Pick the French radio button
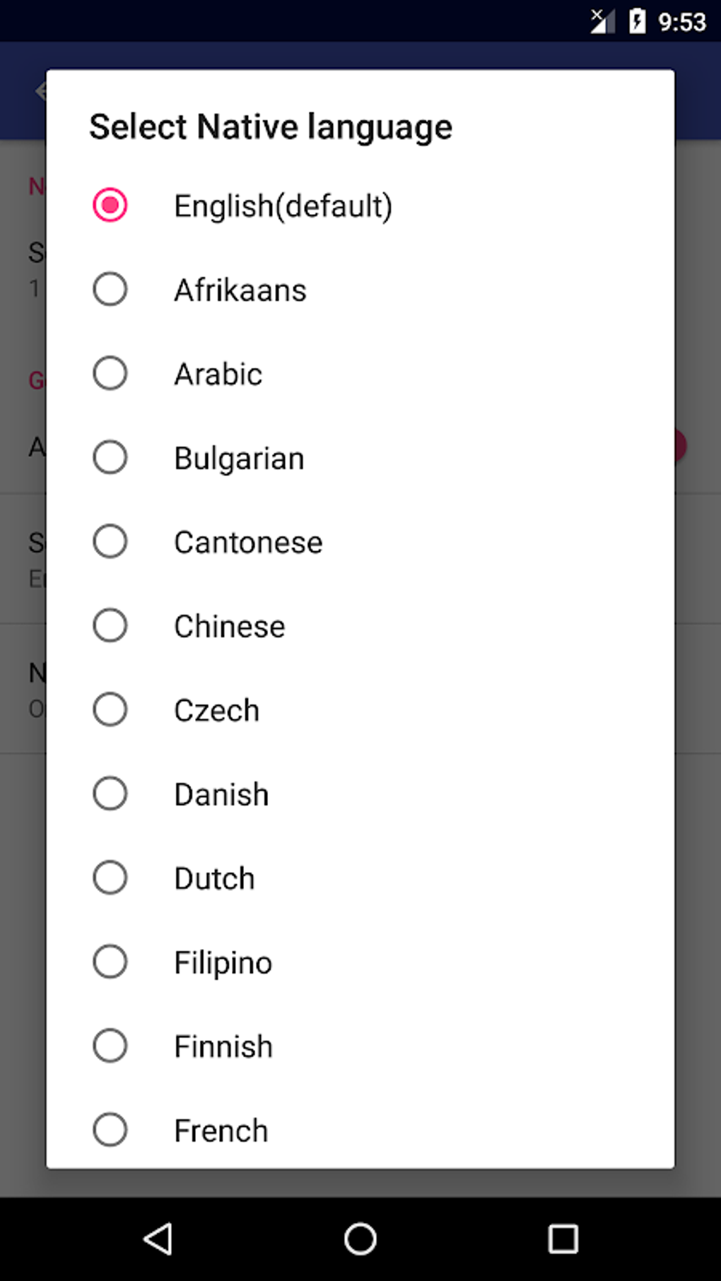The height and width of the screenshot is (1281, 721). click(x=110, y=1131)
